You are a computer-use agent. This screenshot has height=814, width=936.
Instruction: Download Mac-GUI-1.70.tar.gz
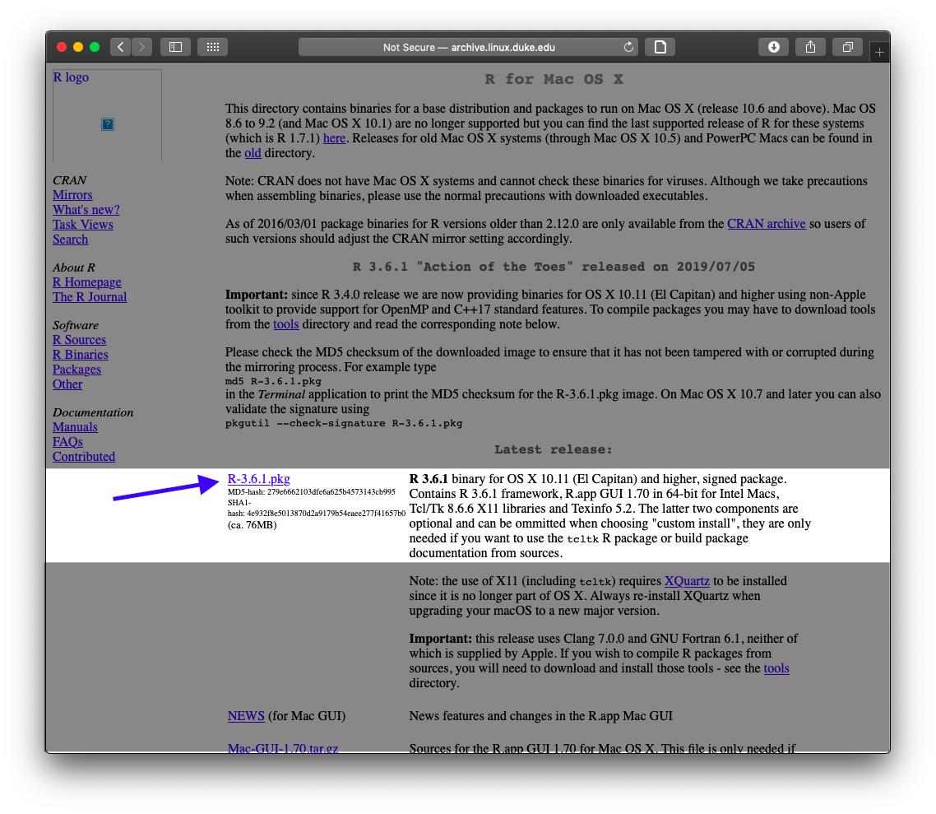tap(283, 747)
